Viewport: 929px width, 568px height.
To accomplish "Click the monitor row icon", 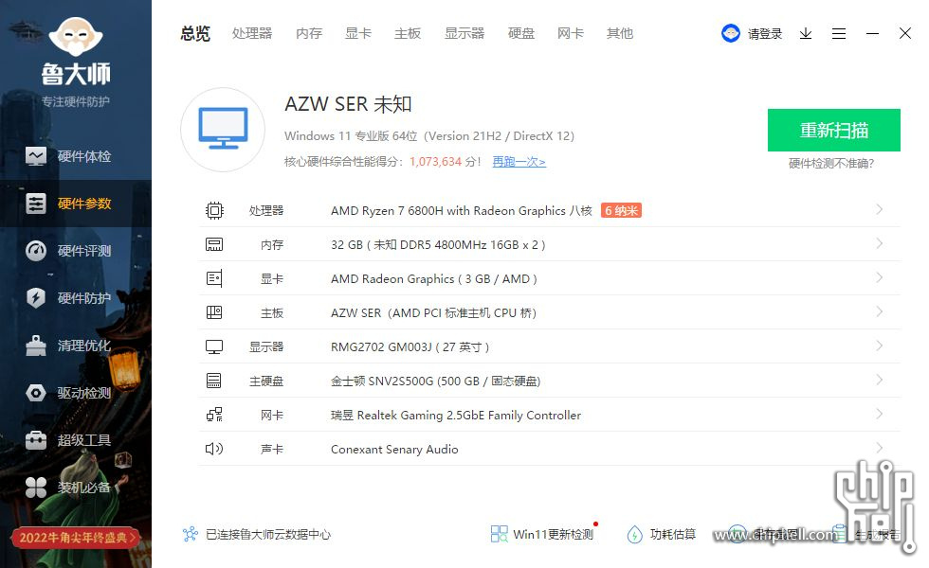I will 214,346.
